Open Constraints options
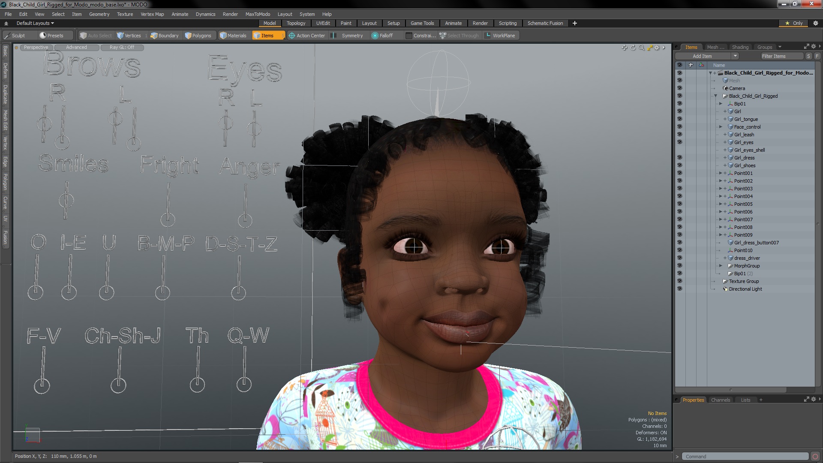The image size is (823, 463). (x=421, y=36)
